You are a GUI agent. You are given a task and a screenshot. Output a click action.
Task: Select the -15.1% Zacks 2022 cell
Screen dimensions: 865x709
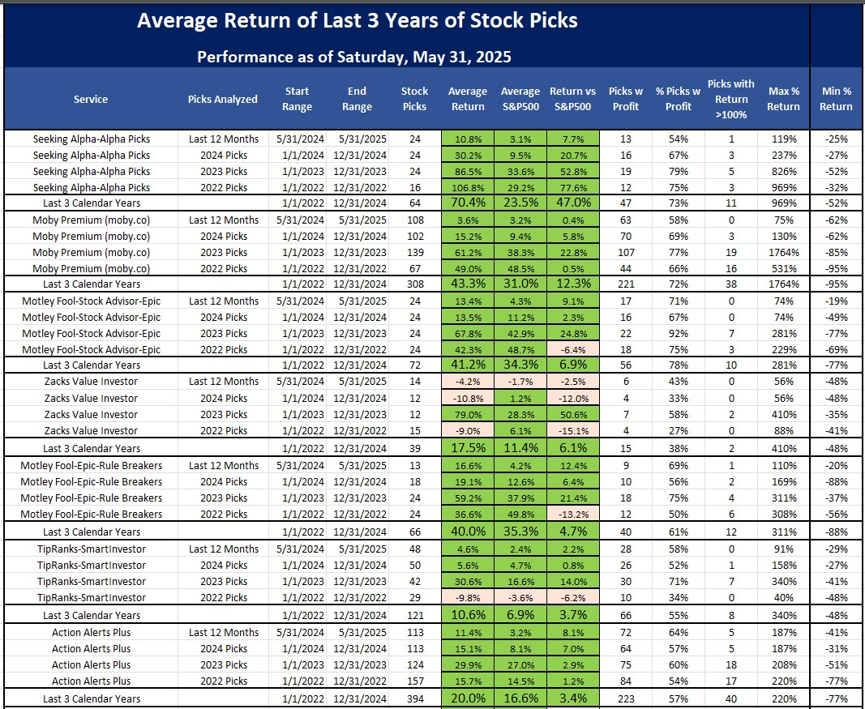[573, 430]
